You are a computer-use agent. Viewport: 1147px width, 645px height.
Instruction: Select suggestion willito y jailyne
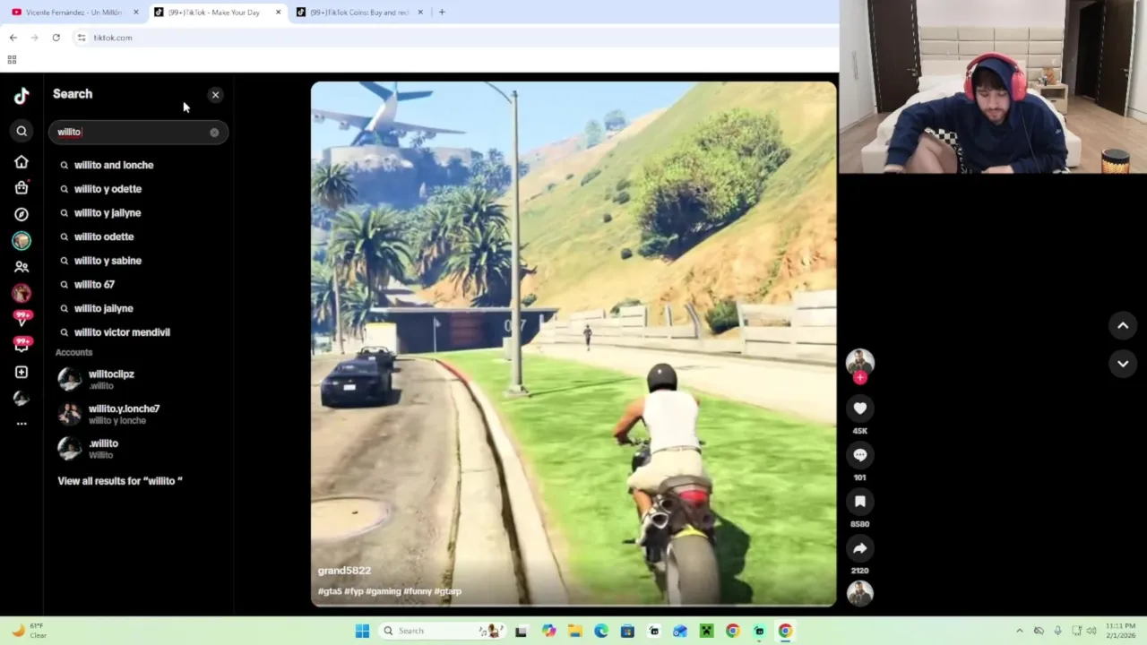[108, 213]
